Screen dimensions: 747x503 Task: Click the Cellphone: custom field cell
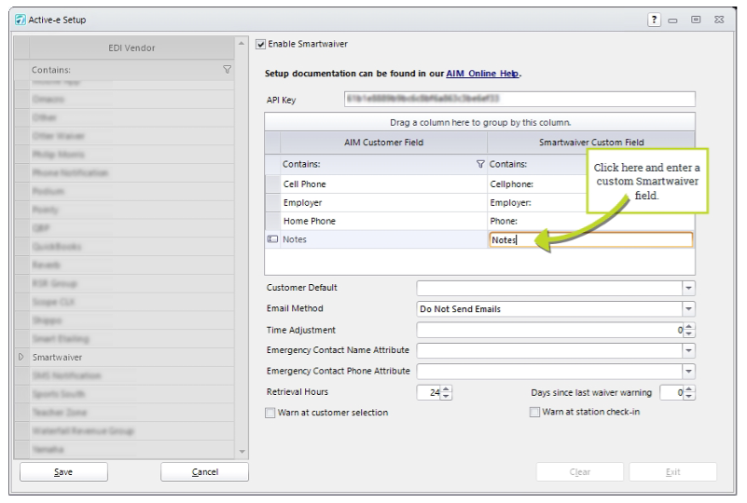pos(537,184)
